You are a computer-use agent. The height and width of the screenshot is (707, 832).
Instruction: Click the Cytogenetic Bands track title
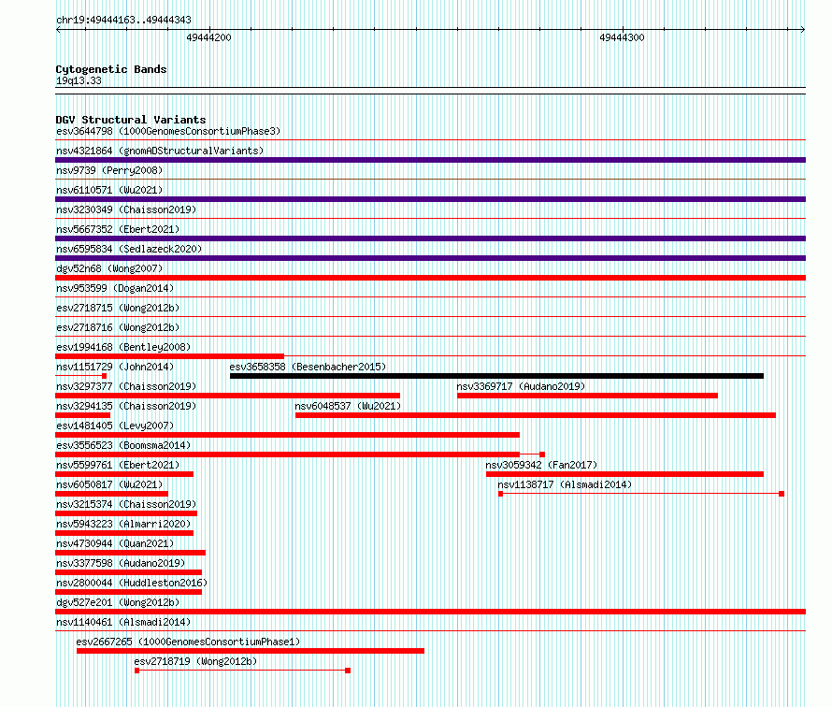coord(111,69)
